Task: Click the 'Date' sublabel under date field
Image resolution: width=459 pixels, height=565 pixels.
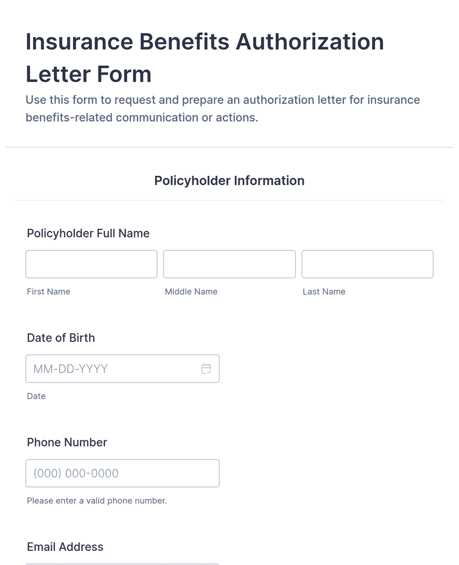Action: point(36,396)
